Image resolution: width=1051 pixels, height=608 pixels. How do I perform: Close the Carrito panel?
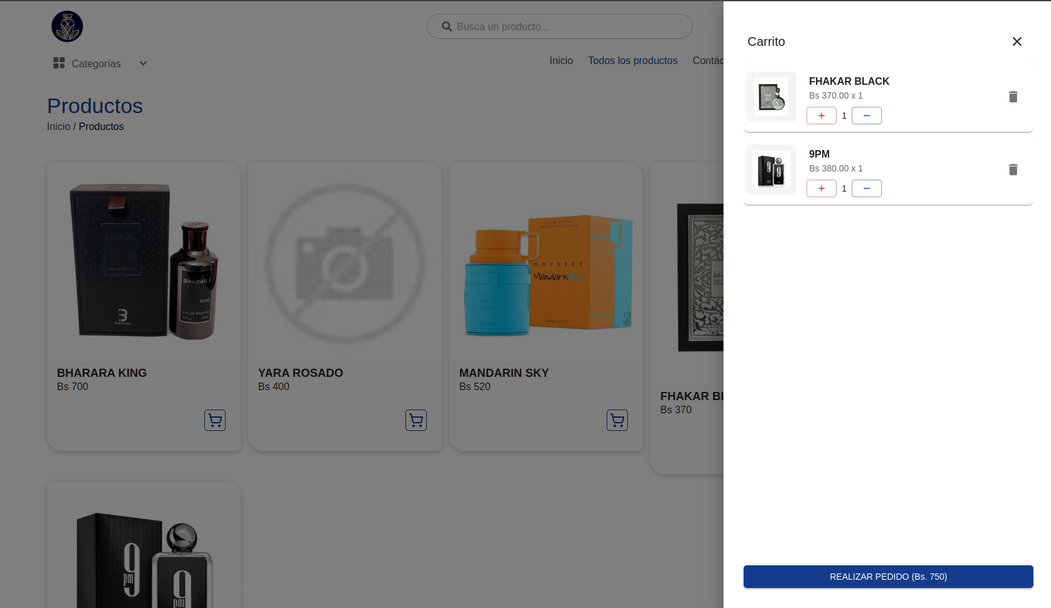(x=1016, y=41)
